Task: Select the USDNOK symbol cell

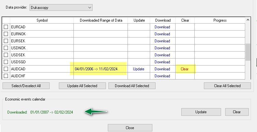Action: pos(42,48)
